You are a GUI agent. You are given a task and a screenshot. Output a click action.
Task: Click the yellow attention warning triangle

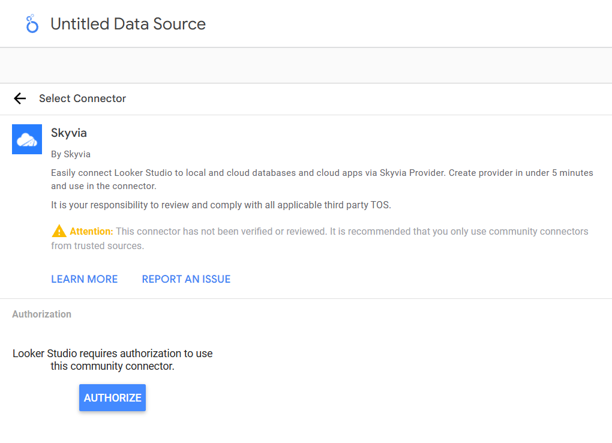[x=58, y=231]
